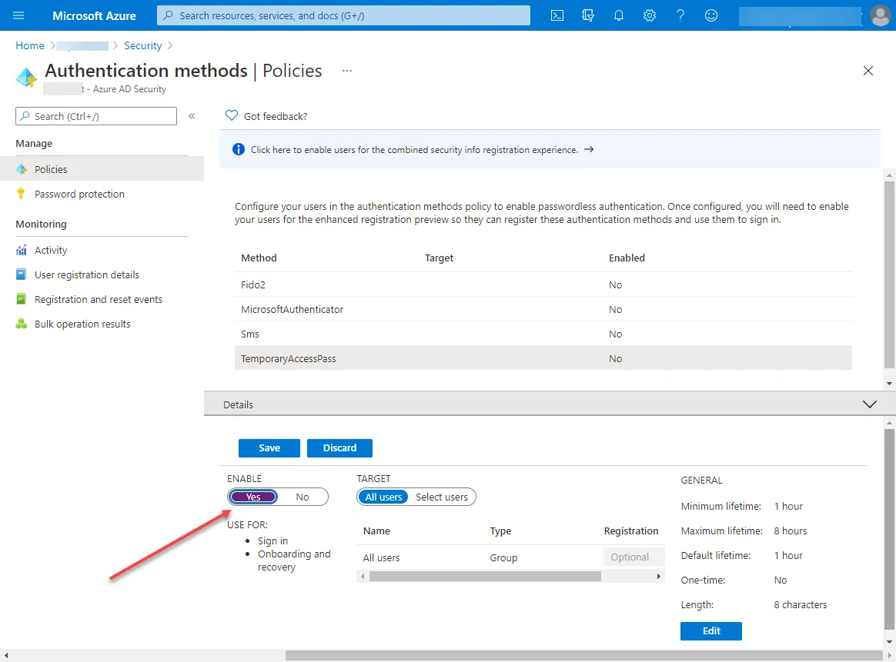Edit the general lifetime settings
The image size is (896, 662).
710,631
